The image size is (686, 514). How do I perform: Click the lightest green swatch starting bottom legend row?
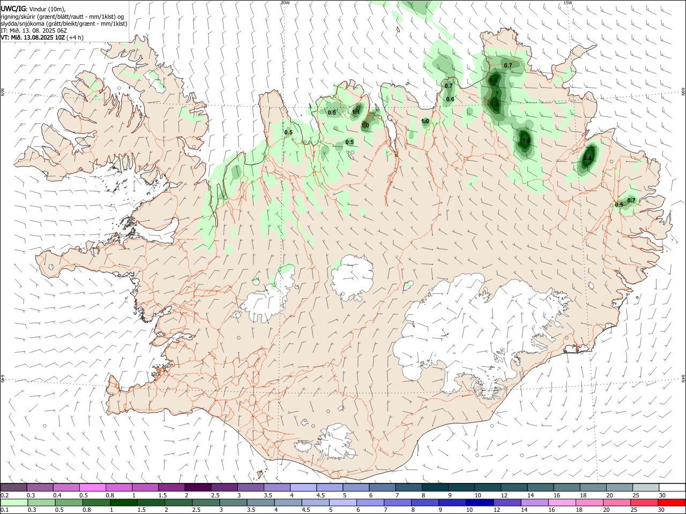14,502
